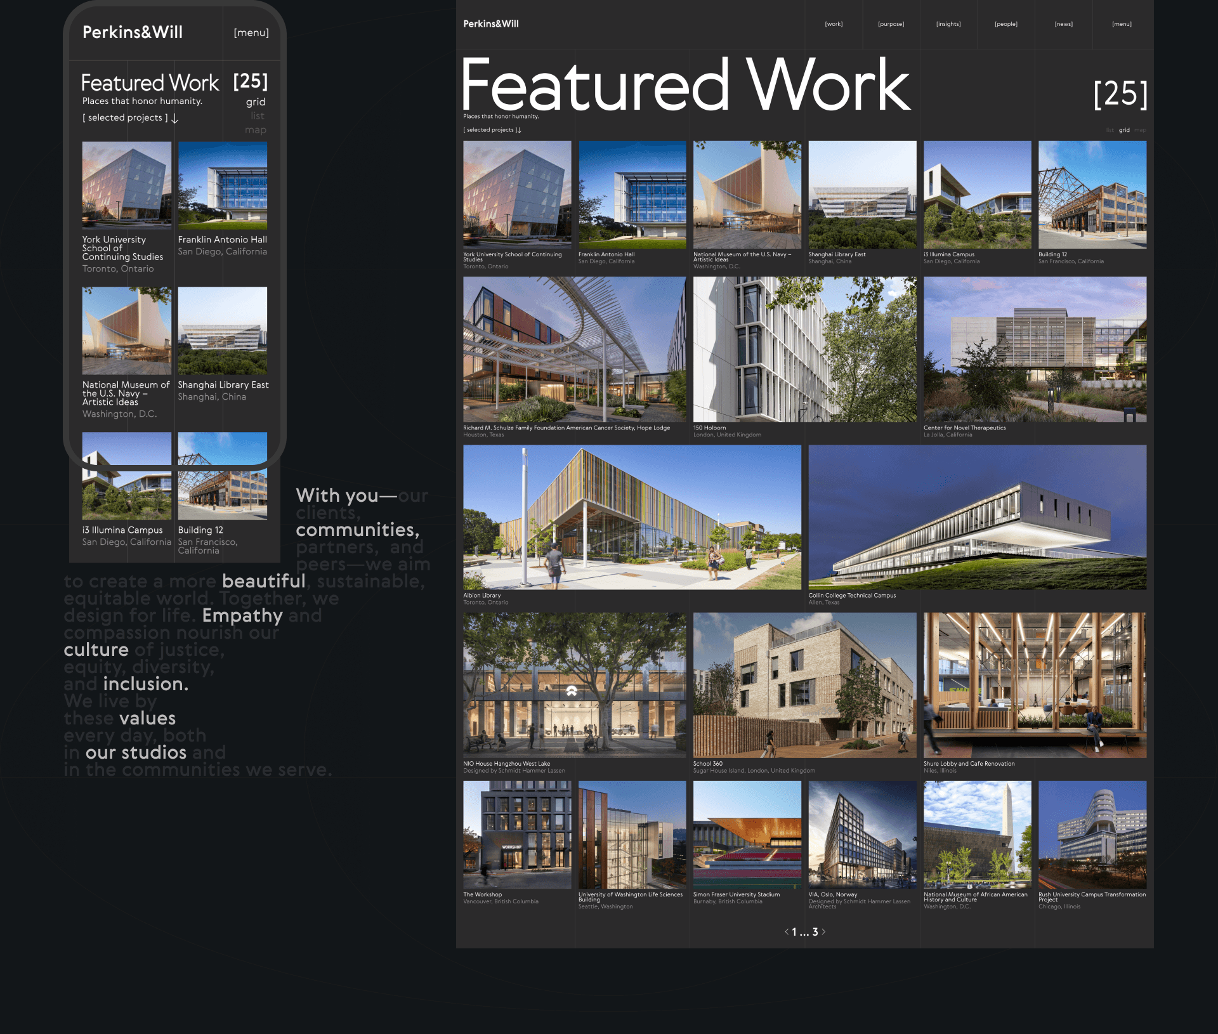Open the [work] navigation item
The width and height of the screenshot is (1218, 1034).
[x=834, y=24]
